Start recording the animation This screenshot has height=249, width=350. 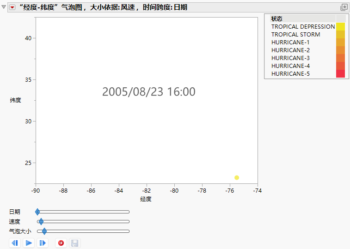(x=61, y=243)
